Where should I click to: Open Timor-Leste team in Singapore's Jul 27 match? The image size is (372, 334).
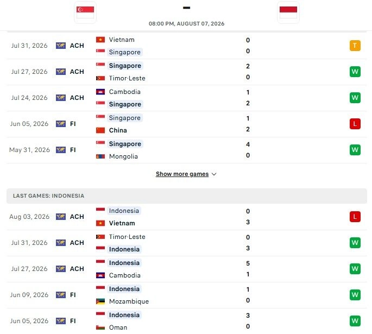coord(127,78)
